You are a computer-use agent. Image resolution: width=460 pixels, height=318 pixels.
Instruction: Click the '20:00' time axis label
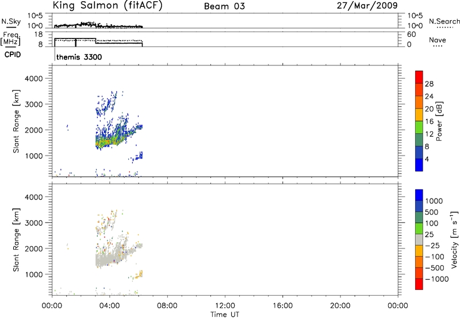click(x=340, y=306)
